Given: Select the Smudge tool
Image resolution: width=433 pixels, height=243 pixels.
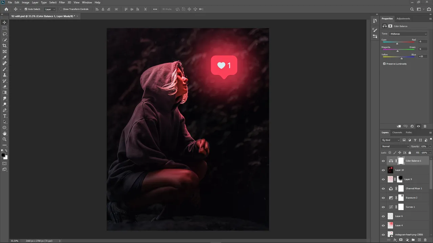Looking at the screenshot, I should tap(4, 99).
